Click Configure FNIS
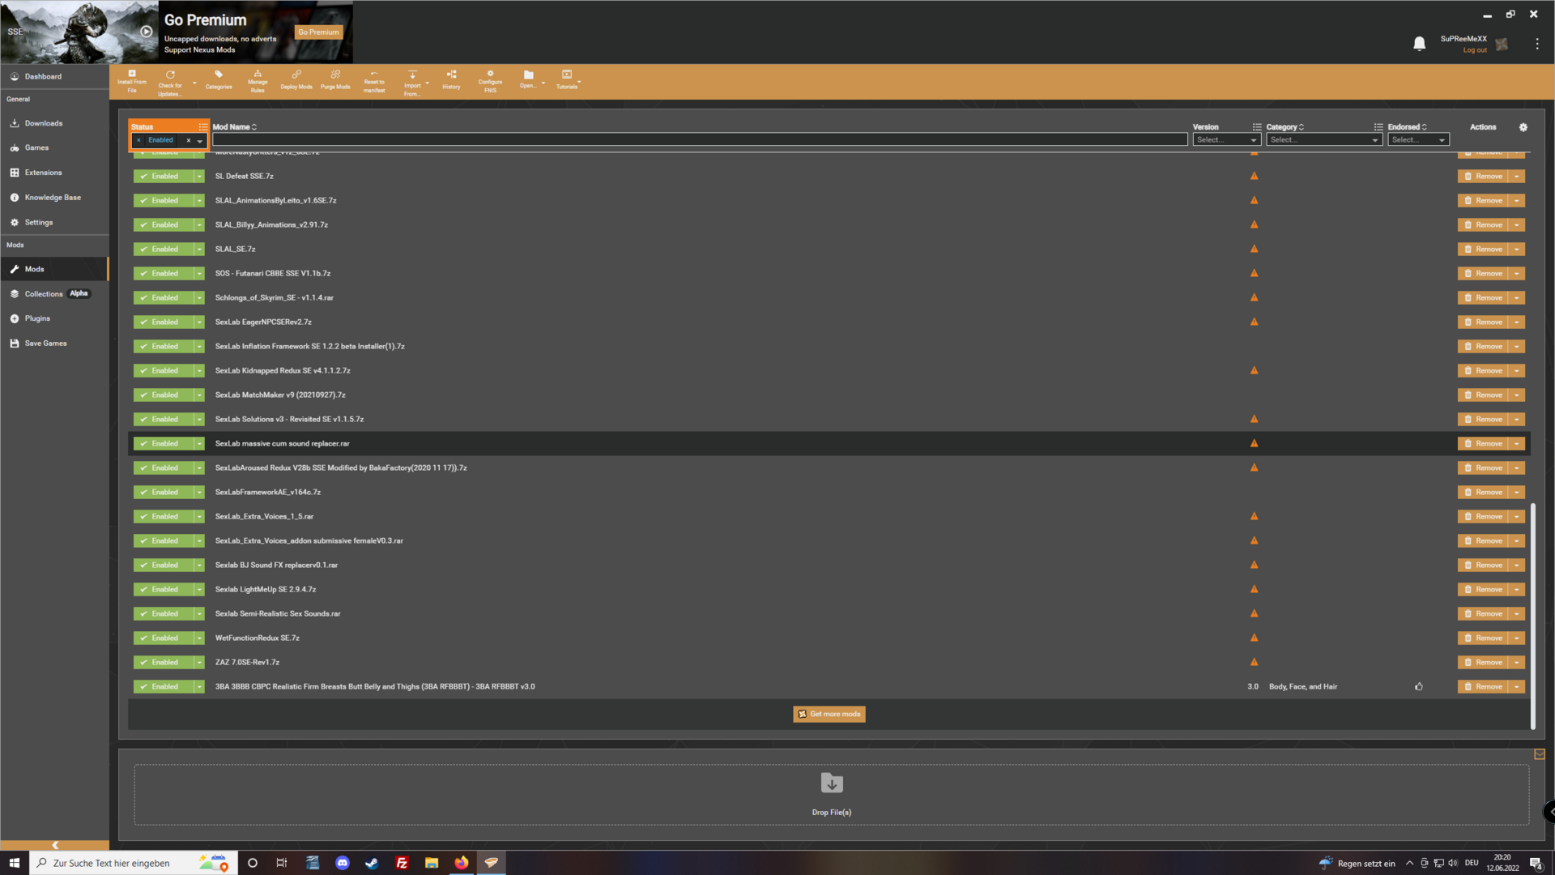The width and height of the screenshot is (1555, 875). (490, 82)
